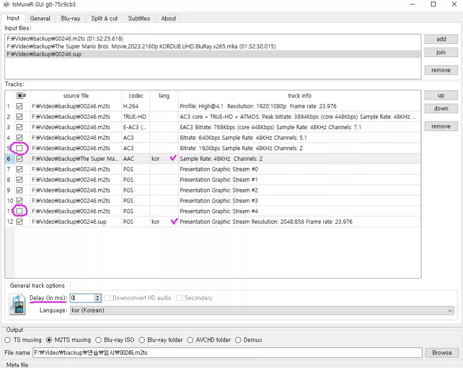Uncheck the track 4 AC3 5.1 checkbox

coord(19,138)
